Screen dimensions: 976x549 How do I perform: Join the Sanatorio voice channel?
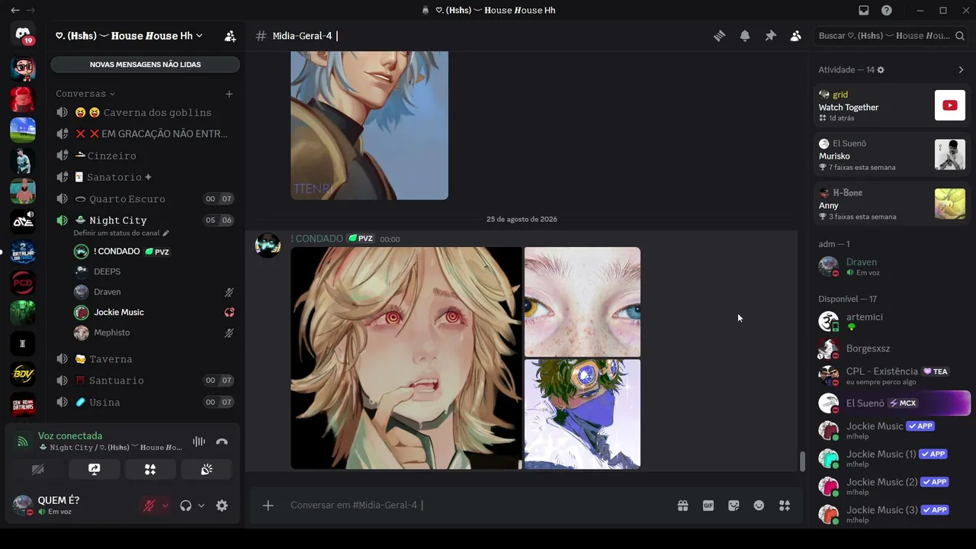(145, 177)
